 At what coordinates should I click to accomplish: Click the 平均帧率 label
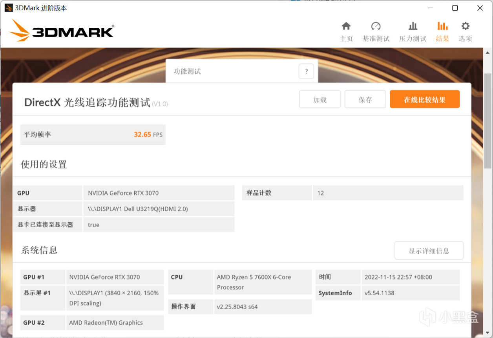point(38,134)
